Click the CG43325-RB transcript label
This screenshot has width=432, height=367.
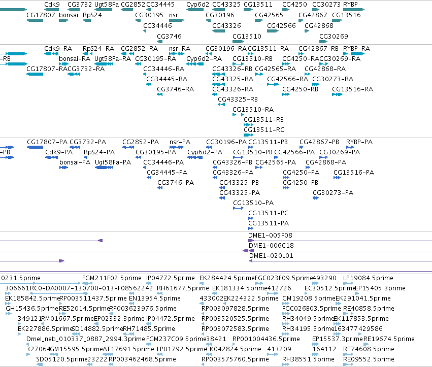[x=238, y=99]
